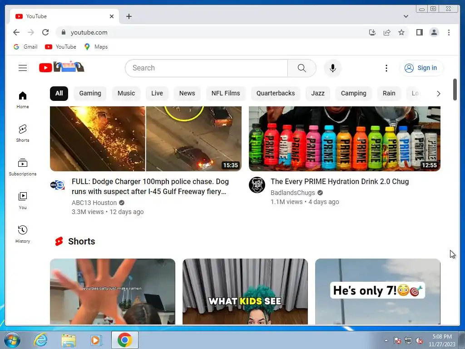Select the Jazz filter chip
The height and width of the screenshot is (349, 465).
pyautogui.click(x=317, y=94)
